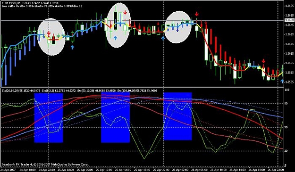The width and height of the screenshot is (295, 172).
Task: Click the 100 level on stochastic scale
Action: tap(287, 90)
